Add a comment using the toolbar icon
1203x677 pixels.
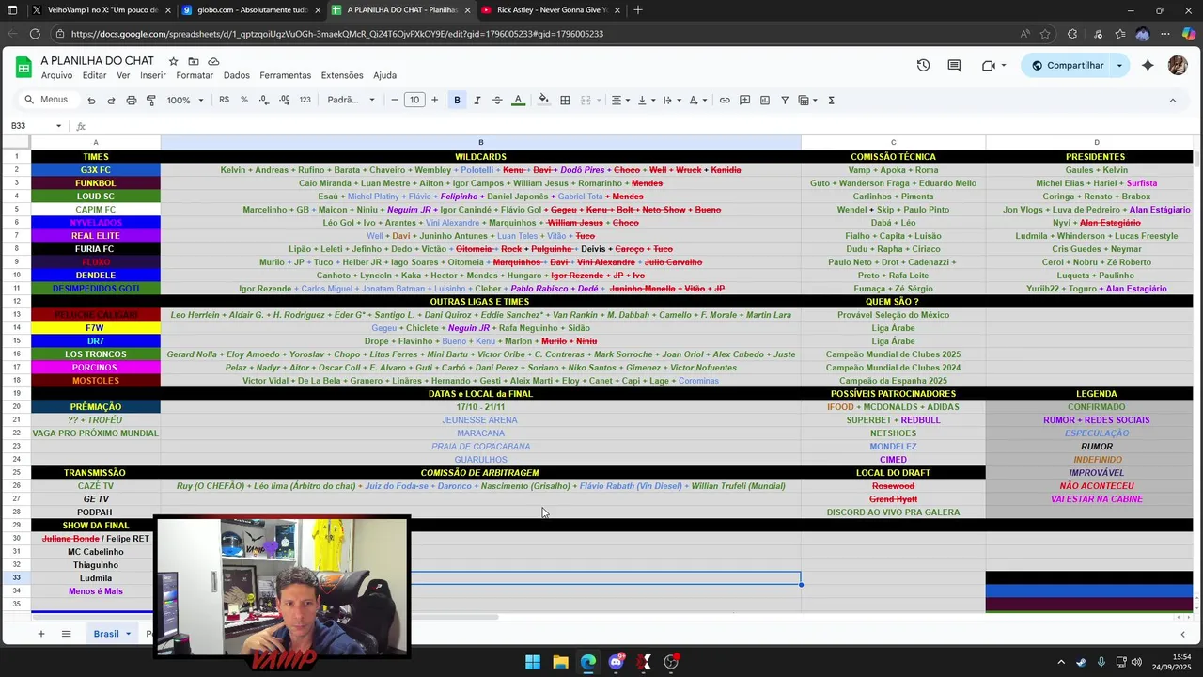pyautogui.click(x=744, y=100)
